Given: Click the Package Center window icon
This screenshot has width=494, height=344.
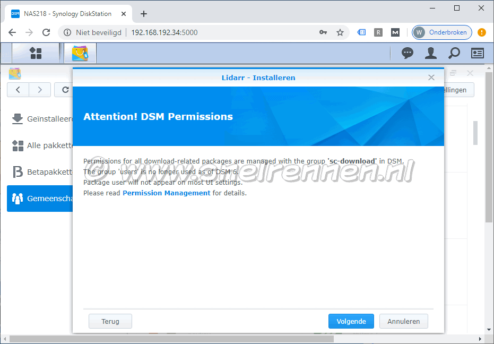Looking at the screenshot, I should [14, 73].
